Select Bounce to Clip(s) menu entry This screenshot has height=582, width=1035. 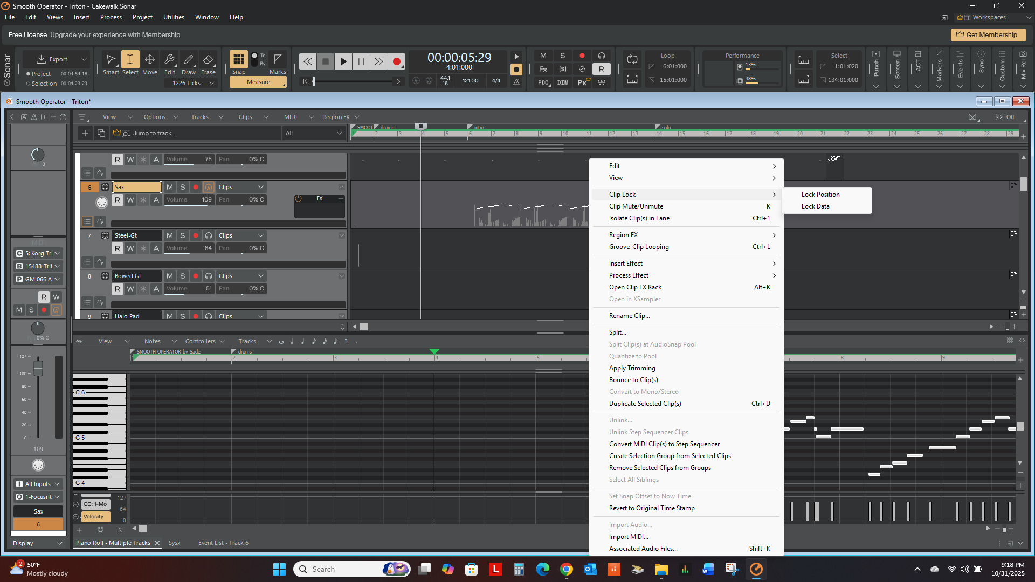pos(633,380)
